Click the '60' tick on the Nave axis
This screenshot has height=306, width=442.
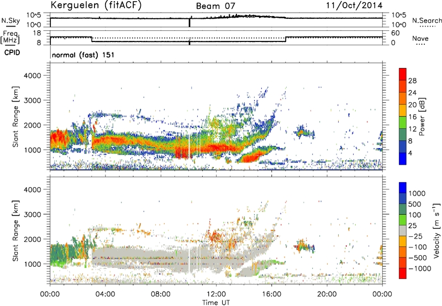[396, 33]
